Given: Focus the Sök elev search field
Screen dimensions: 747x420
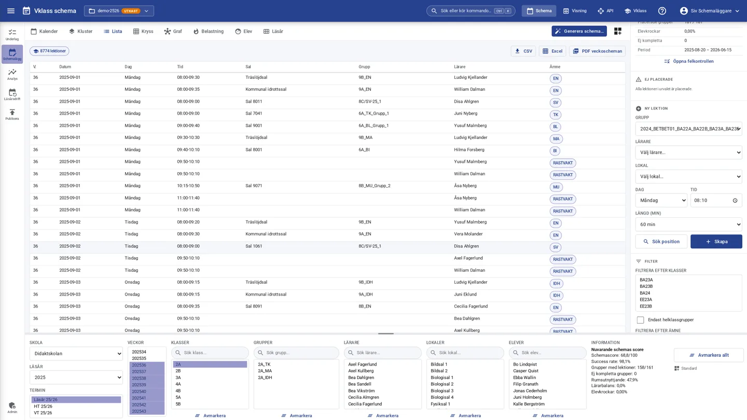Looking at the screenshot, I should point(548,353).
